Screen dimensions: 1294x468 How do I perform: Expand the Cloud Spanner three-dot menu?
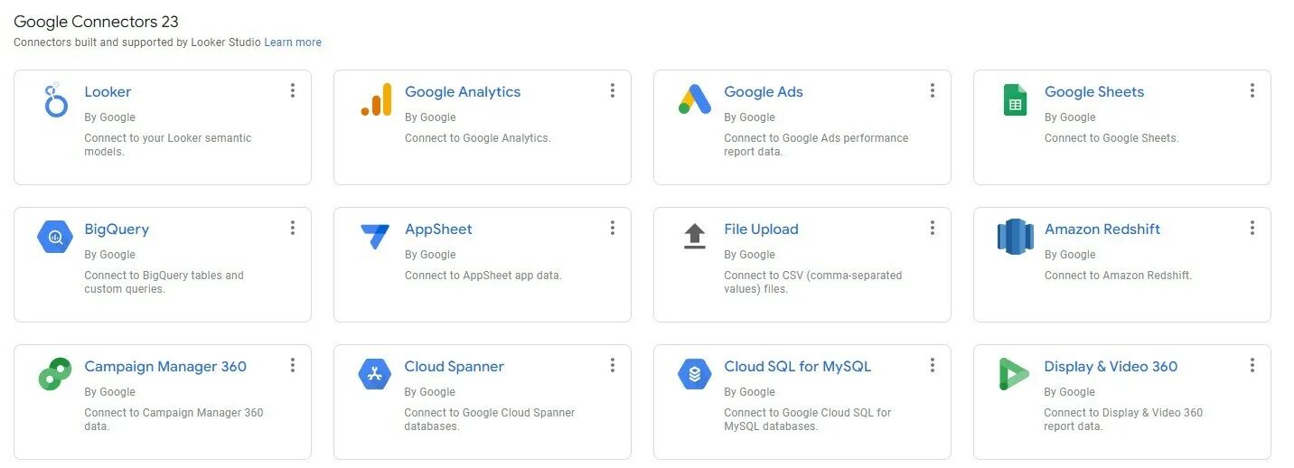coord(612,365)
